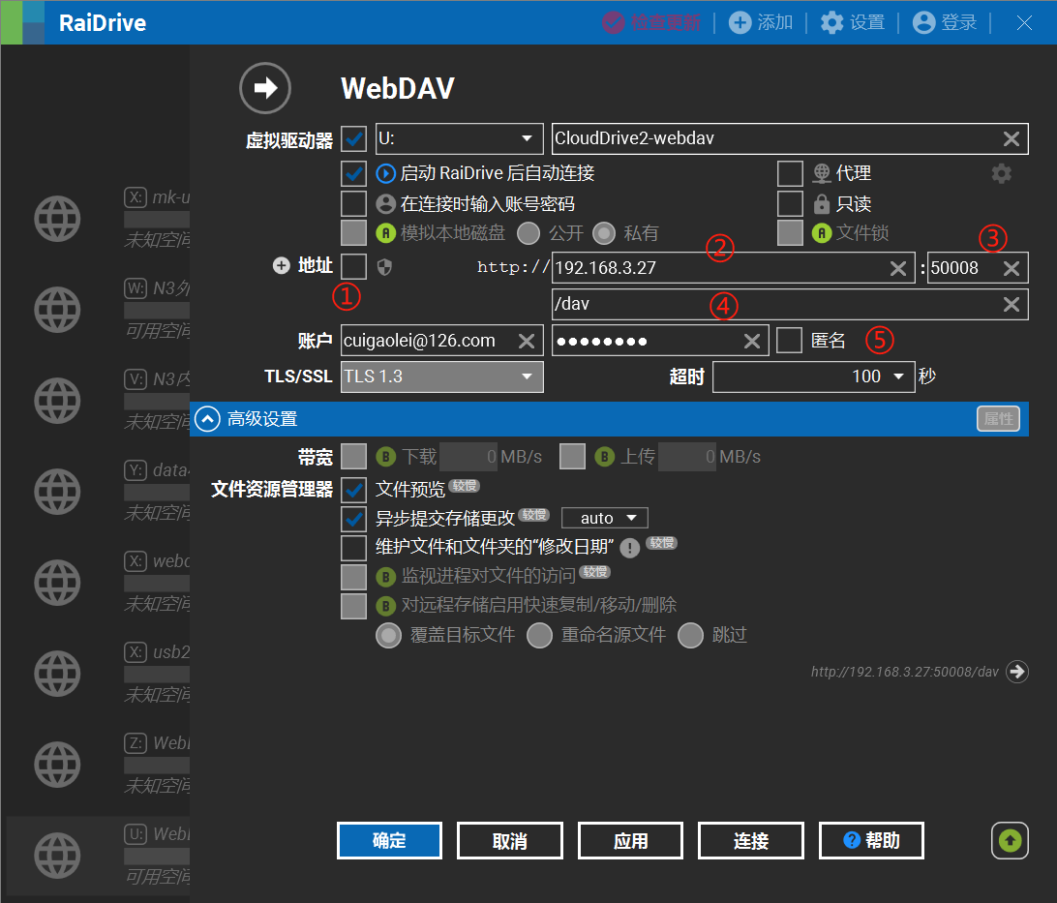This screenshot has height=903, width=1057.
Task: Select rename source file radio button
Action: coord(540,635)
